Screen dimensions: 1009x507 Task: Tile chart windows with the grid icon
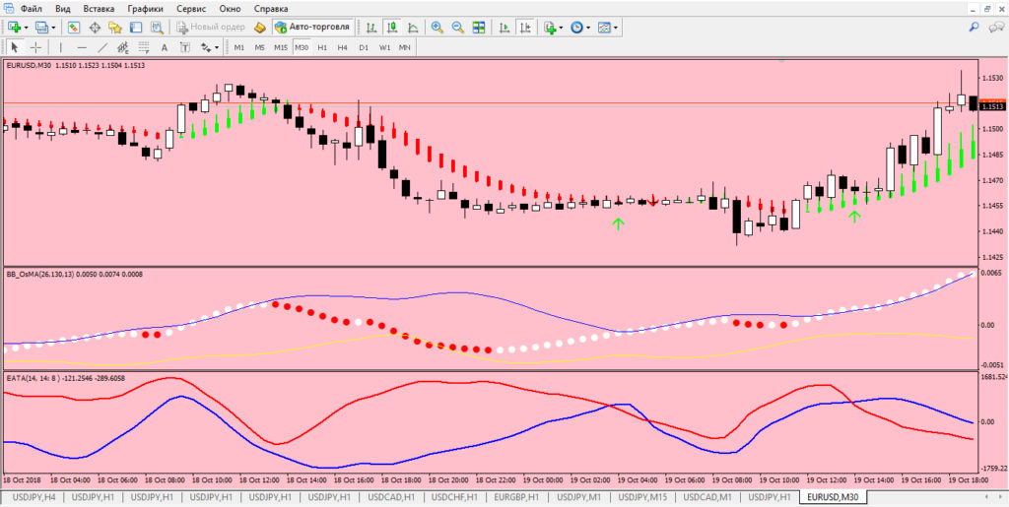coord(480,28)
